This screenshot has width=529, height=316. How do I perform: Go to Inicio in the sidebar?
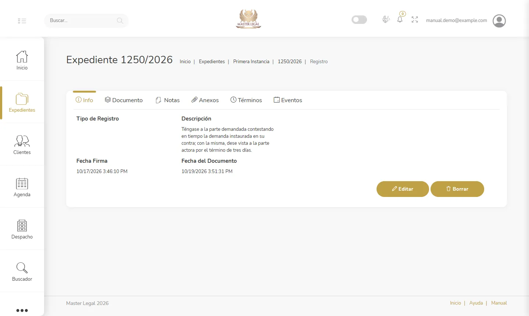[22, 60]
